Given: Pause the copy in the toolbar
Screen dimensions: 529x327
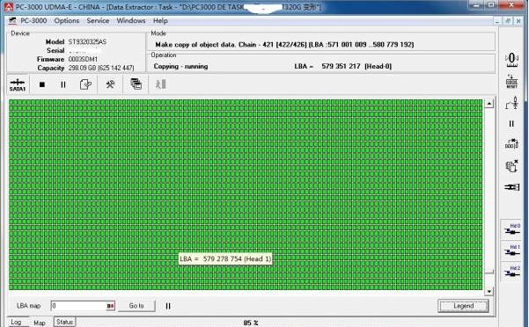Looking at the screenshot, I should coord(63,84).
